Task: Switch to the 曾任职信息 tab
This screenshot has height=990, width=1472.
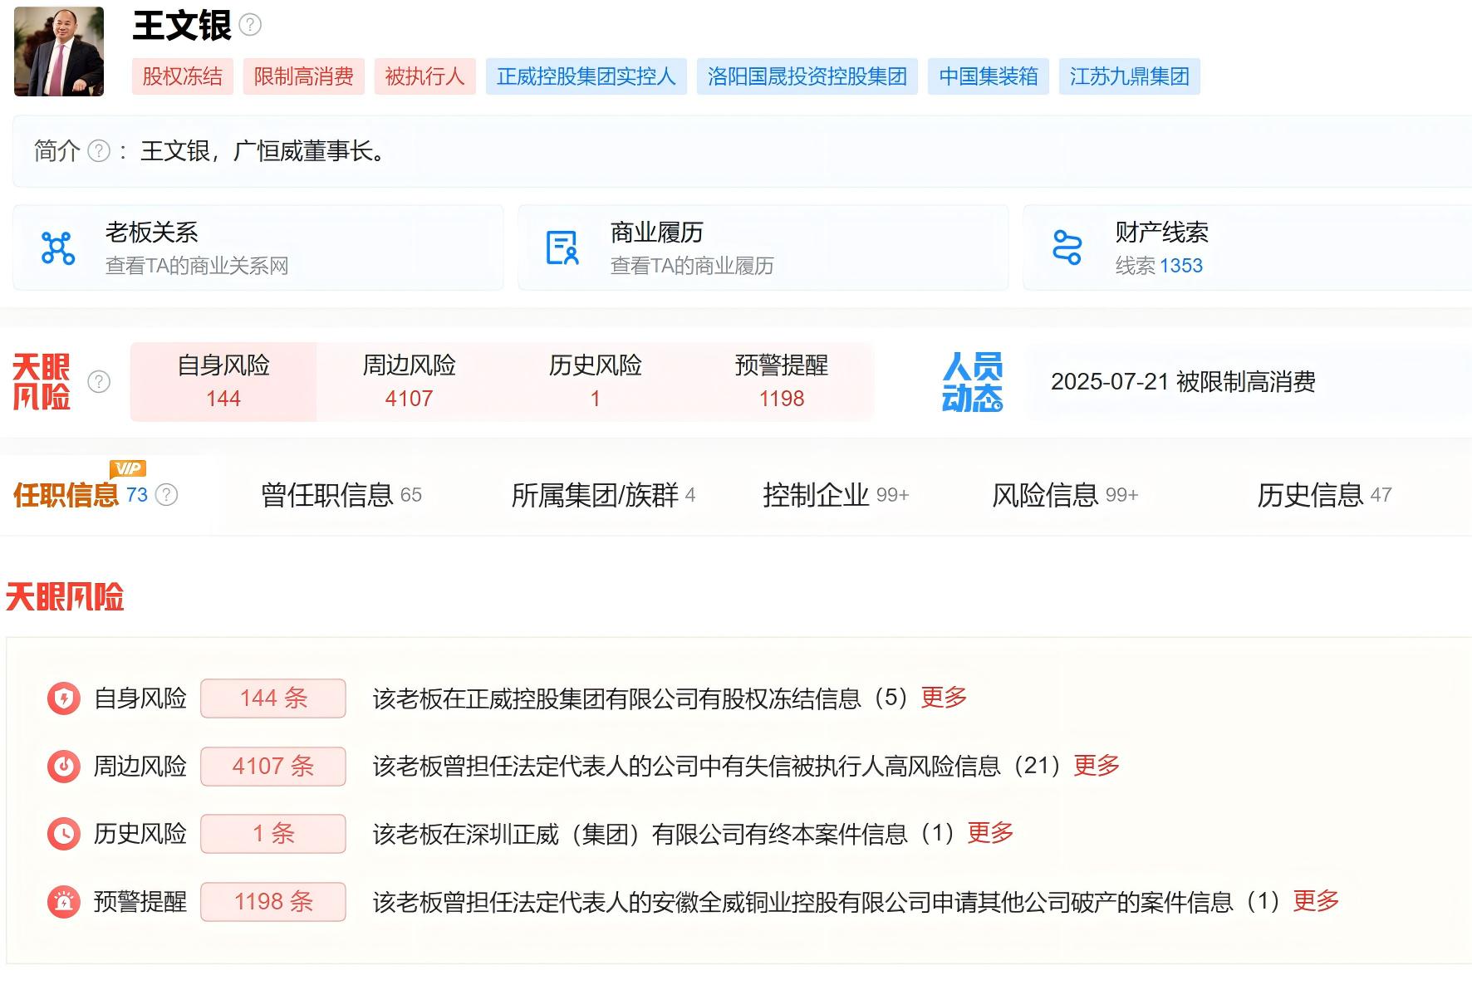Action: point(341,495)
